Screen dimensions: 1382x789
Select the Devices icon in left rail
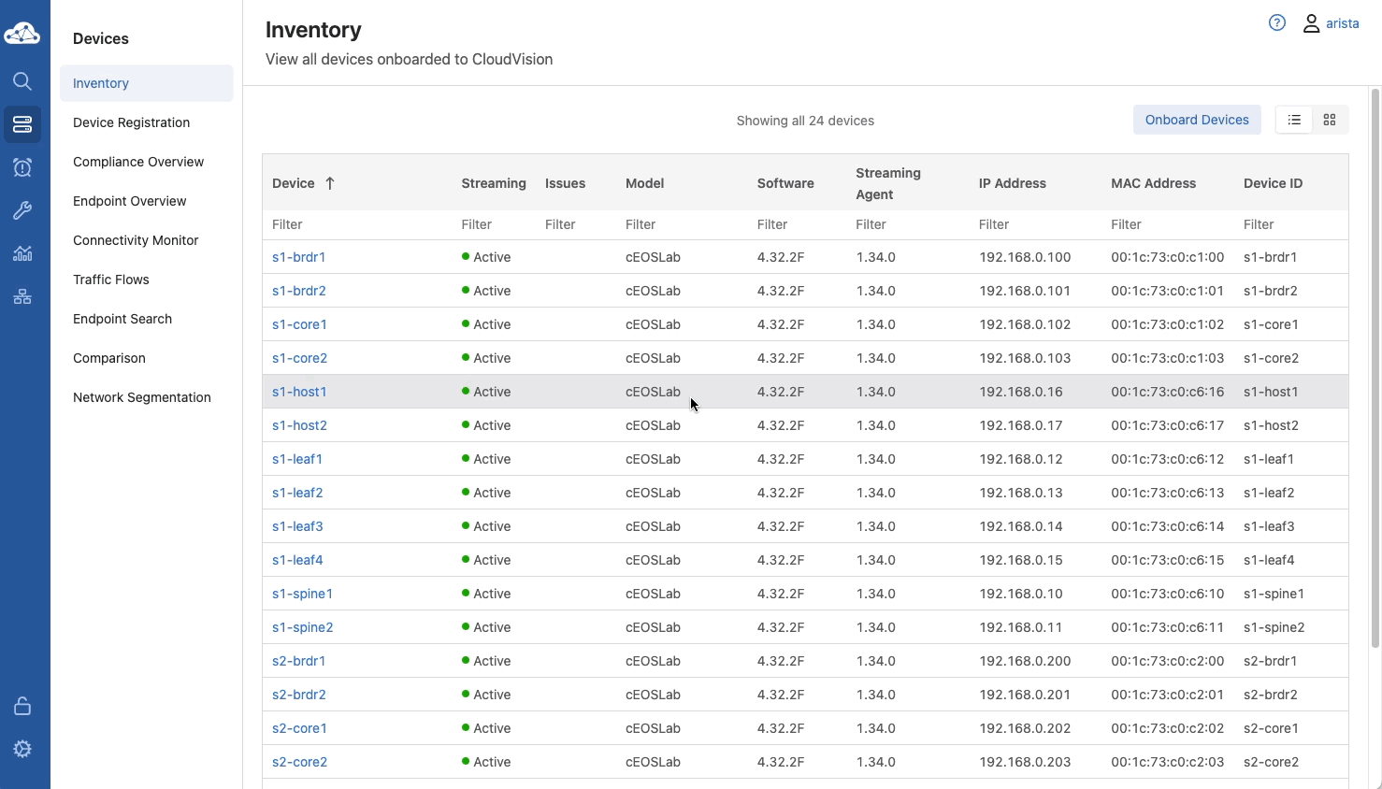(22, 124)
